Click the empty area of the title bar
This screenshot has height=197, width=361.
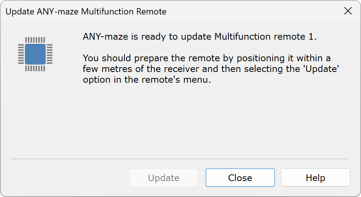click(x=253, y=11)
